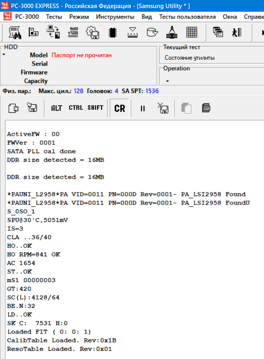Open the Режим menu
This screenshot has width=264, height=359.
coord(79,17)
